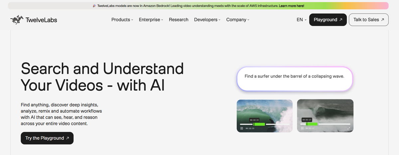Click the TwelveLabs logo
This screenshot has width=399, height=155.
coord(34,20)
